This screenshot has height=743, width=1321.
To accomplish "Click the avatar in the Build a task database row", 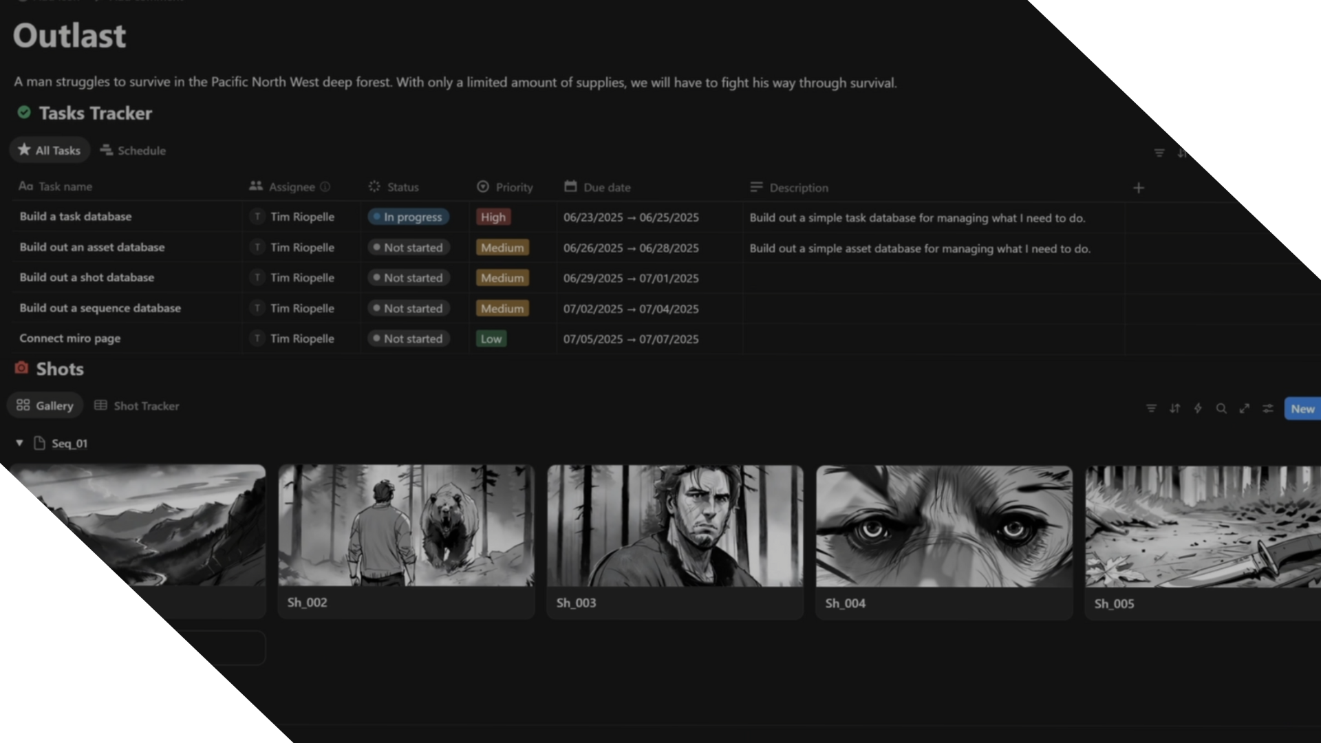I will [x=257, y=216].
